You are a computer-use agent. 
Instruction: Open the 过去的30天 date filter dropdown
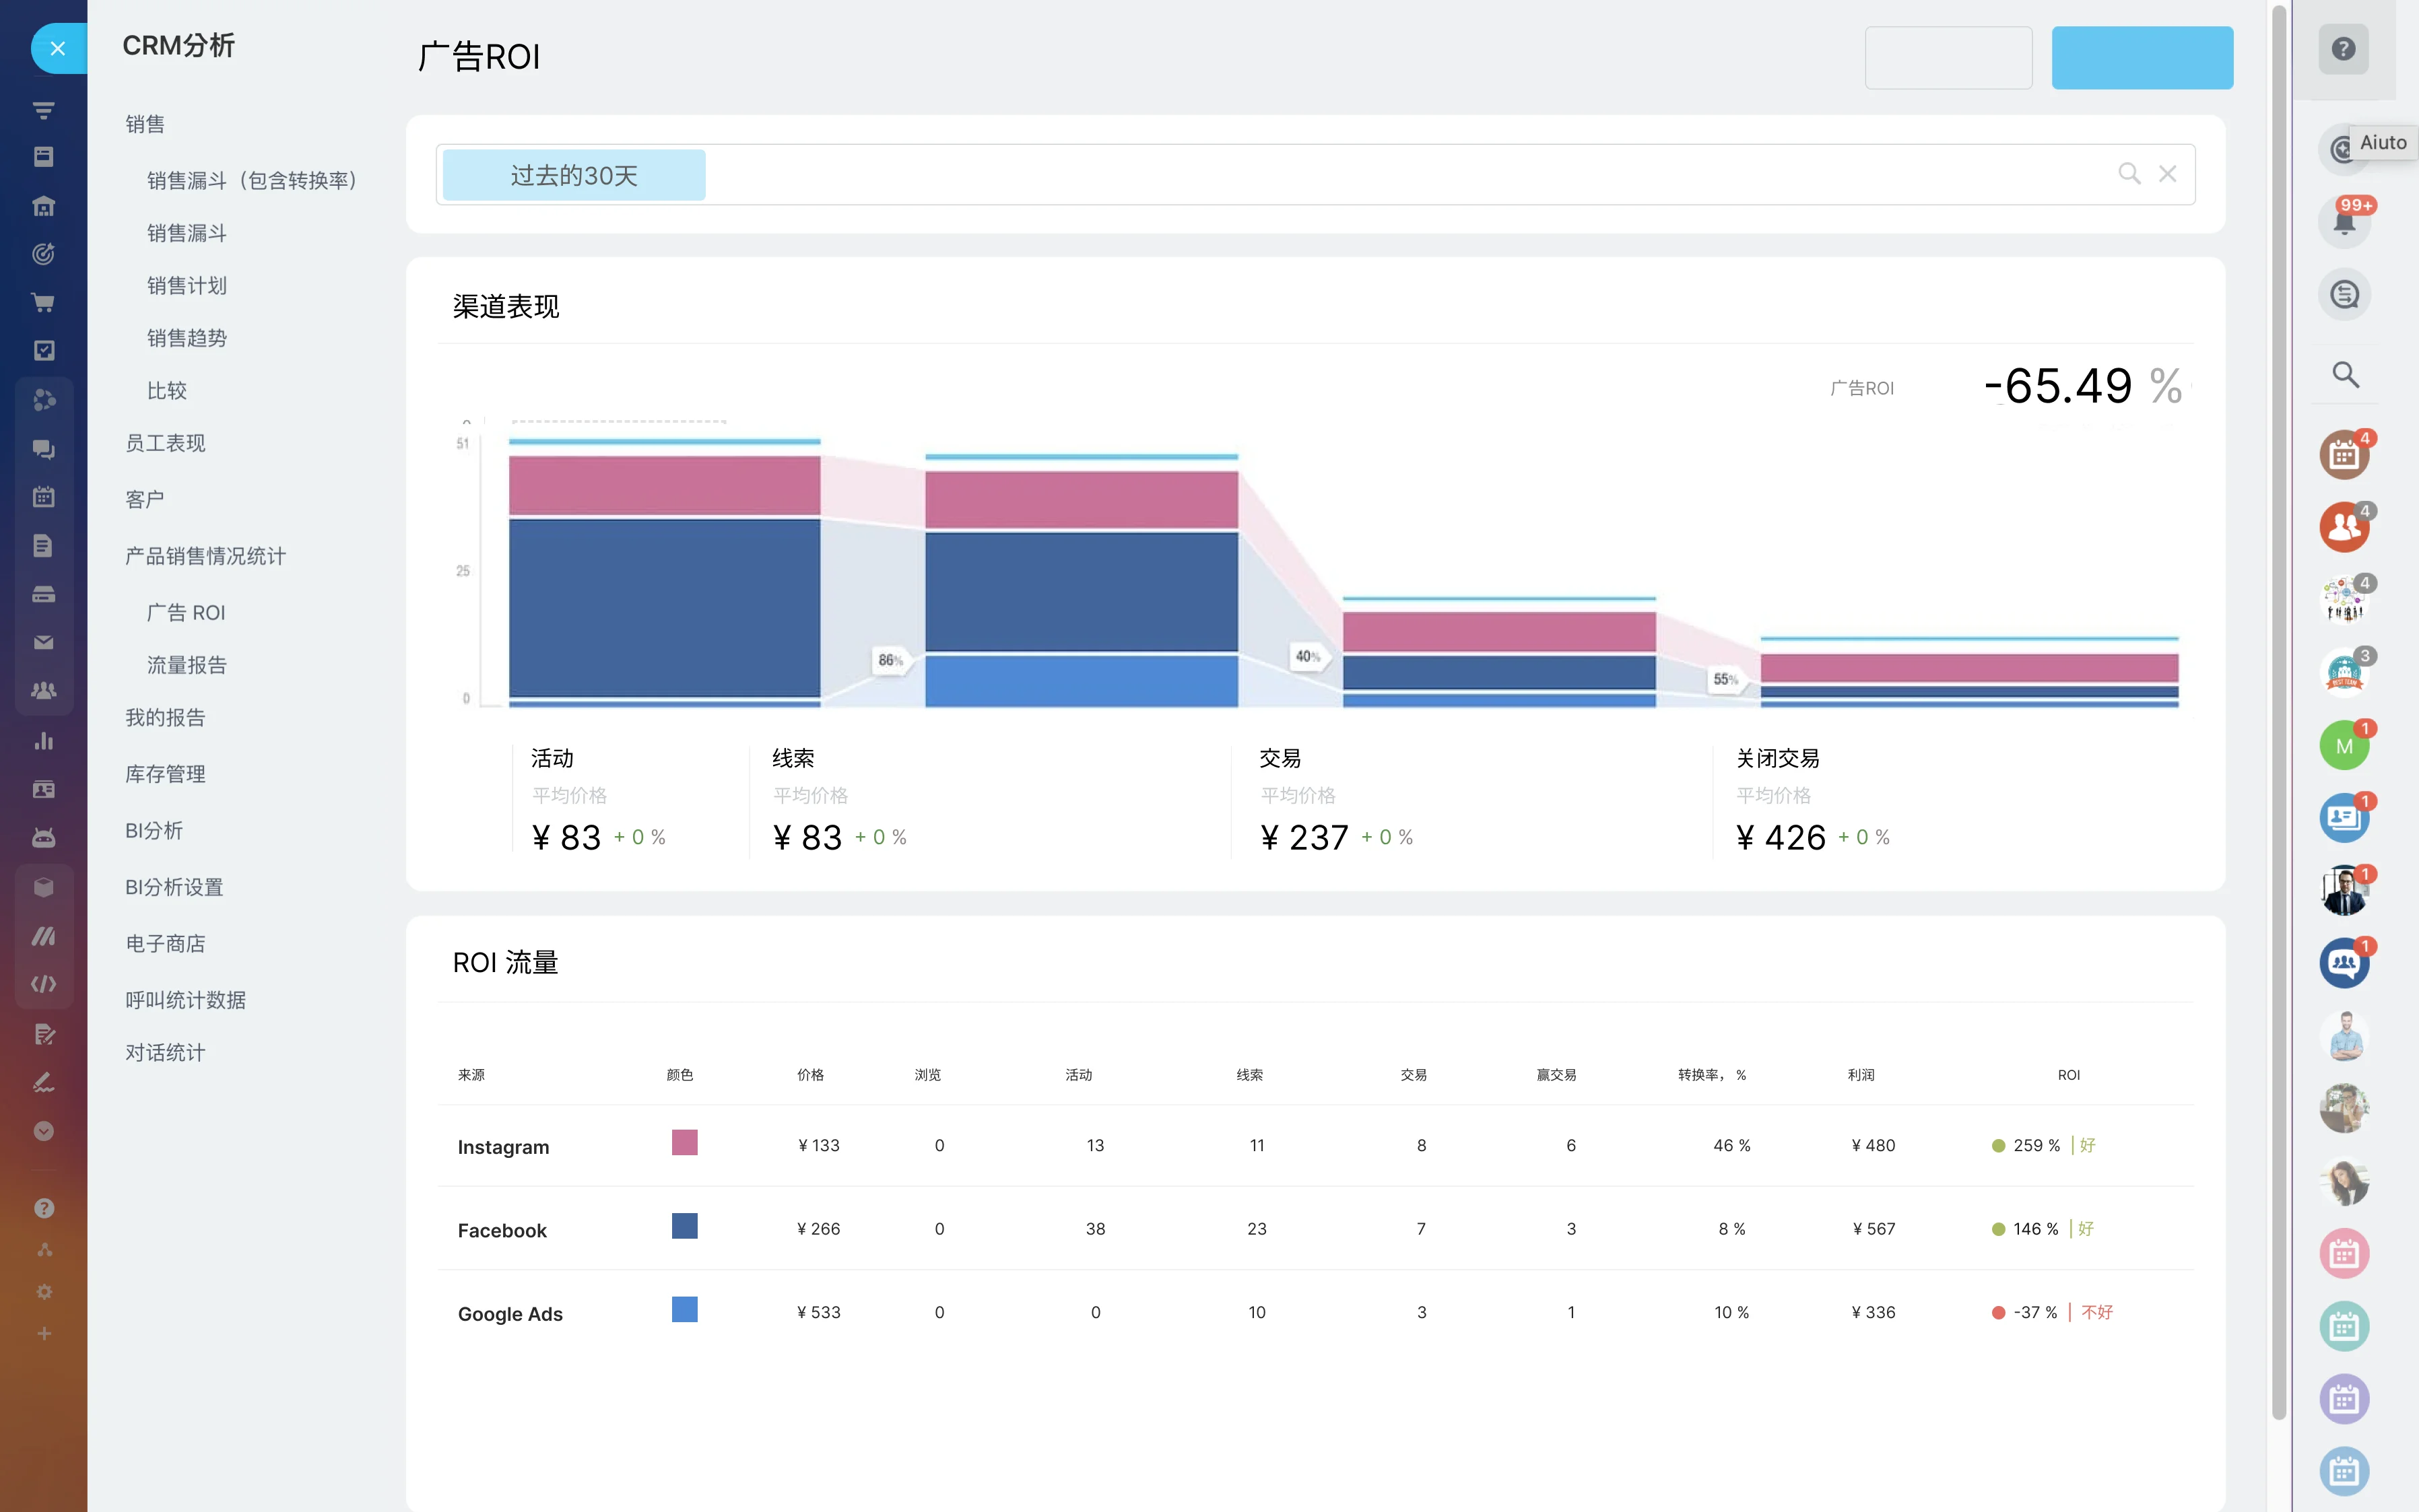(573, 173)
